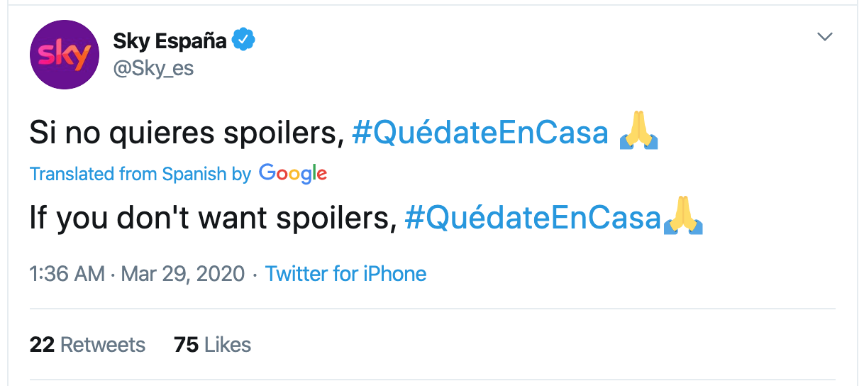
Task: Open #QuédateEnCasa hashtag in original Spanish text
Action: point(480,133)
